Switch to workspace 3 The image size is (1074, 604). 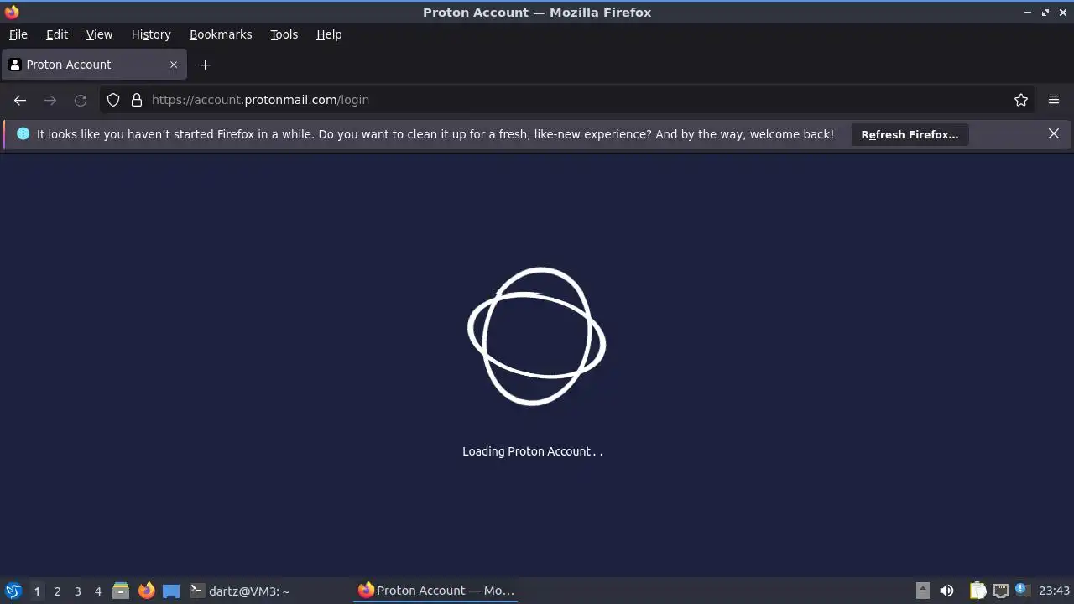(77, 591)
